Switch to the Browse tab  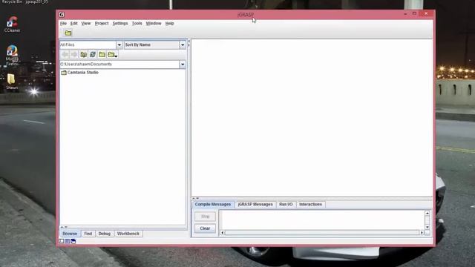[x=70, y=234]
